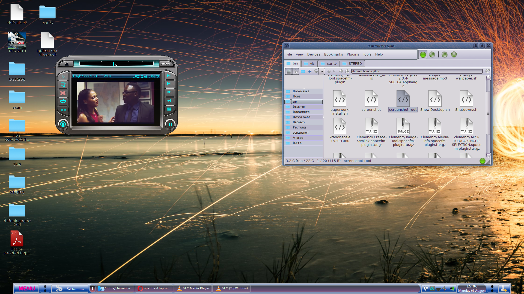This screenshot has width=524, height=294.
Task: Click the green status indicator in status bar
Action: [482, 161]
